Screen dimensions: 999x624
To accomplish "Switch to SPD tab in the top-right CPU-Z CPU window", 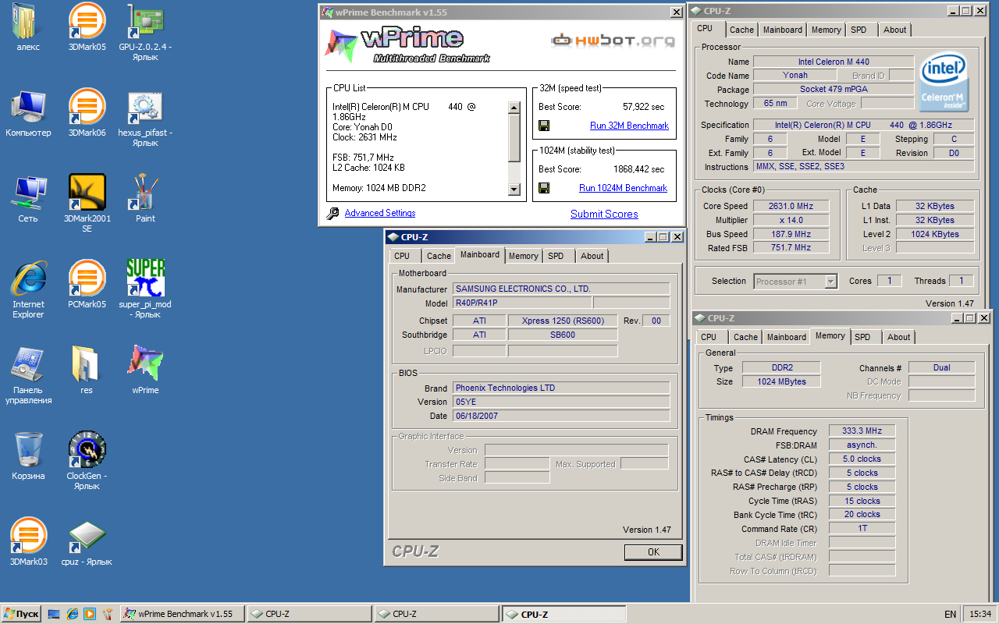I will point(859,30).
